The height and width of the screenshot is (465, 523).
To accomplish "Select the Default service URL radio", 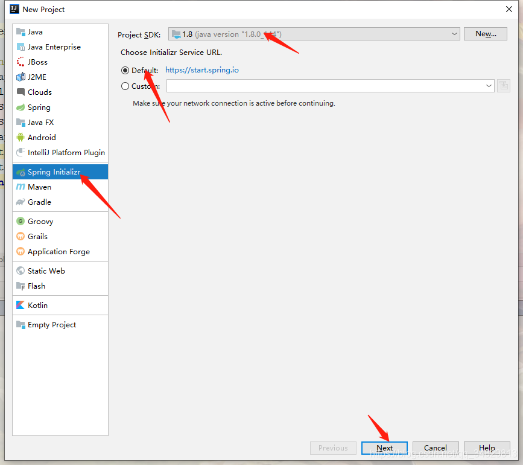I will pos(125,71).
